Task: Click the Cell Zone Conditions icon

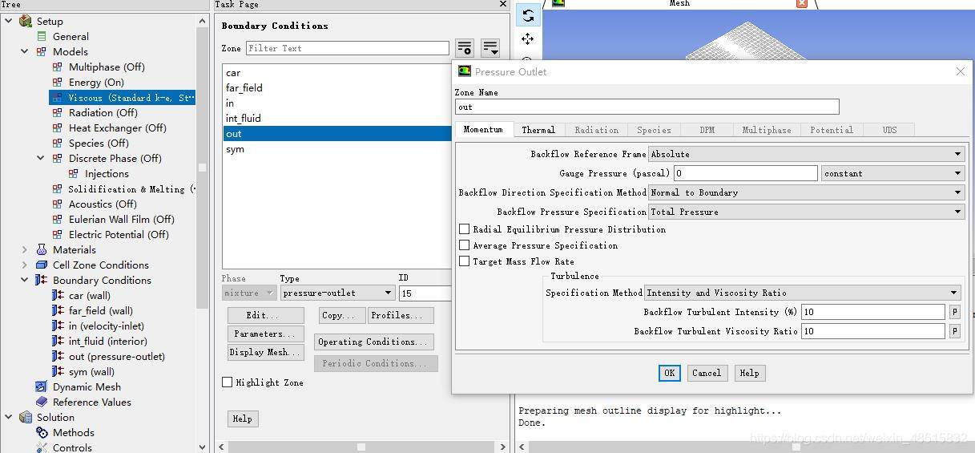Action: coord(42,265)
